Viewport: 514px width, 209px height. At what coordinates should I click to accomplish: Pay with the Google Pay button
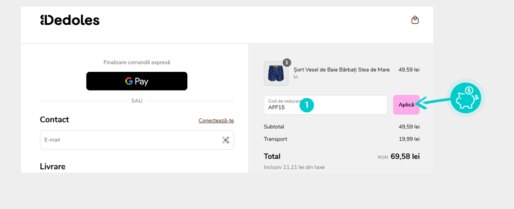pyautogui.click(x=136, y=81)
